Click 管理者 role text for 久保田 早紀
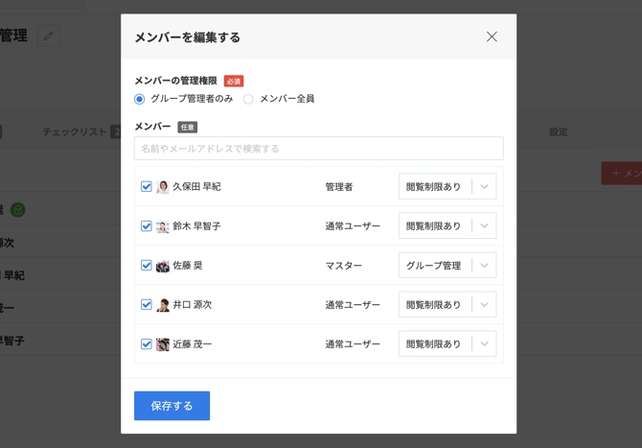 (339, 187)
